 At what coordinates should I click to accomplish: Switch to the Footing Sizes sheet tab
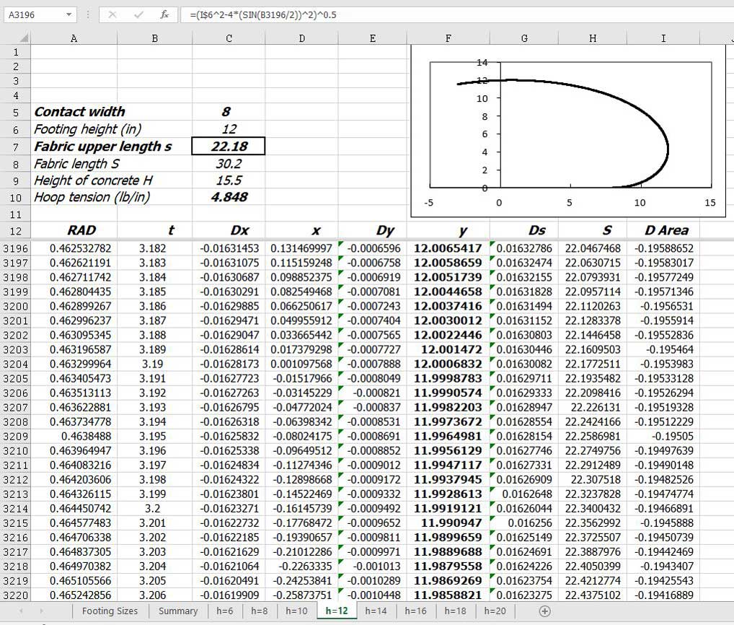point(110,611)
